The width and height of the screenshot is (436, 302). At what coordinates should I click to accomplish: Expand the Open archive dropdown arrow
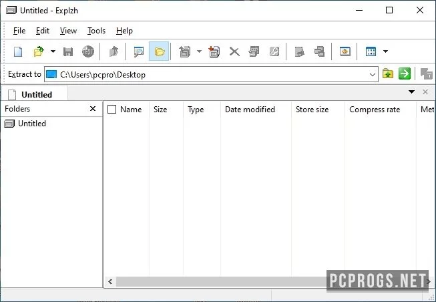(x=53, y=51)
